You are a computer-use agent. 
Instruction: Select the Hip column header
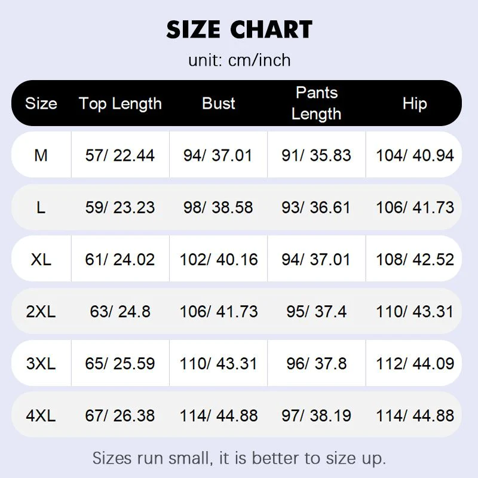(x=415, y=103)
